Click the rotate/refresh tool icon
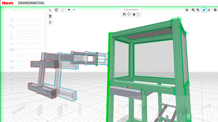Image resolution: width=218 pixels, height=122 pixels. (x=56, y=10)
